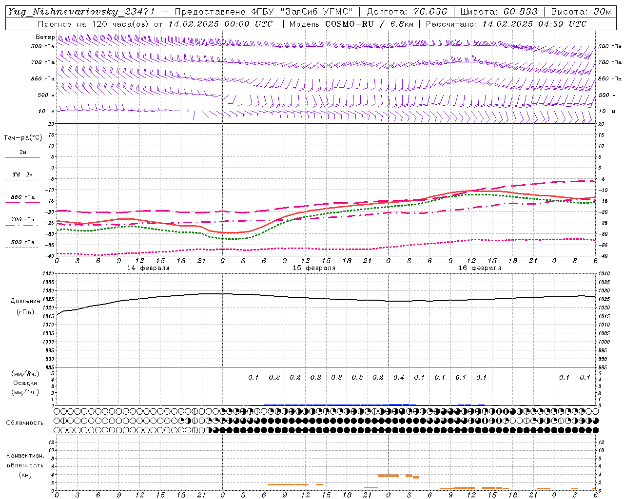This screenshot has height=499, width=624.
Task: Click the 10 м wind level label on left
Action: (x=46, y=111)
